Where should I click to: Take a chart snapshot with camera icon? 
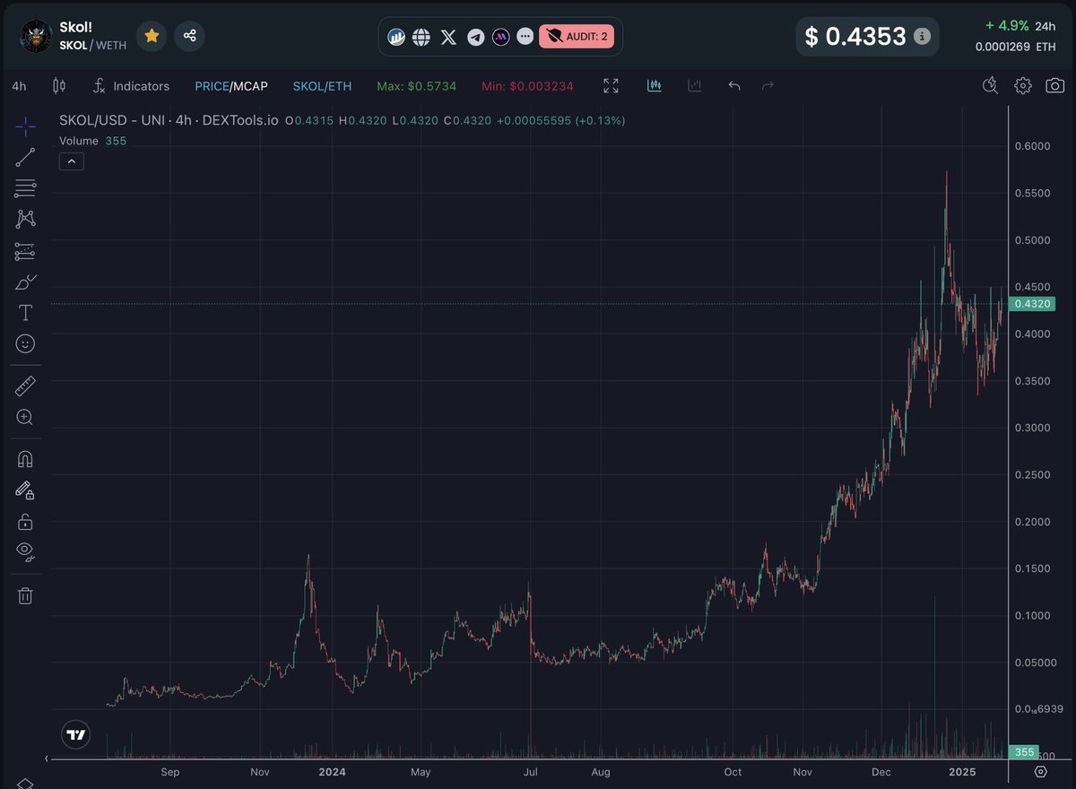pos(1055,86)
